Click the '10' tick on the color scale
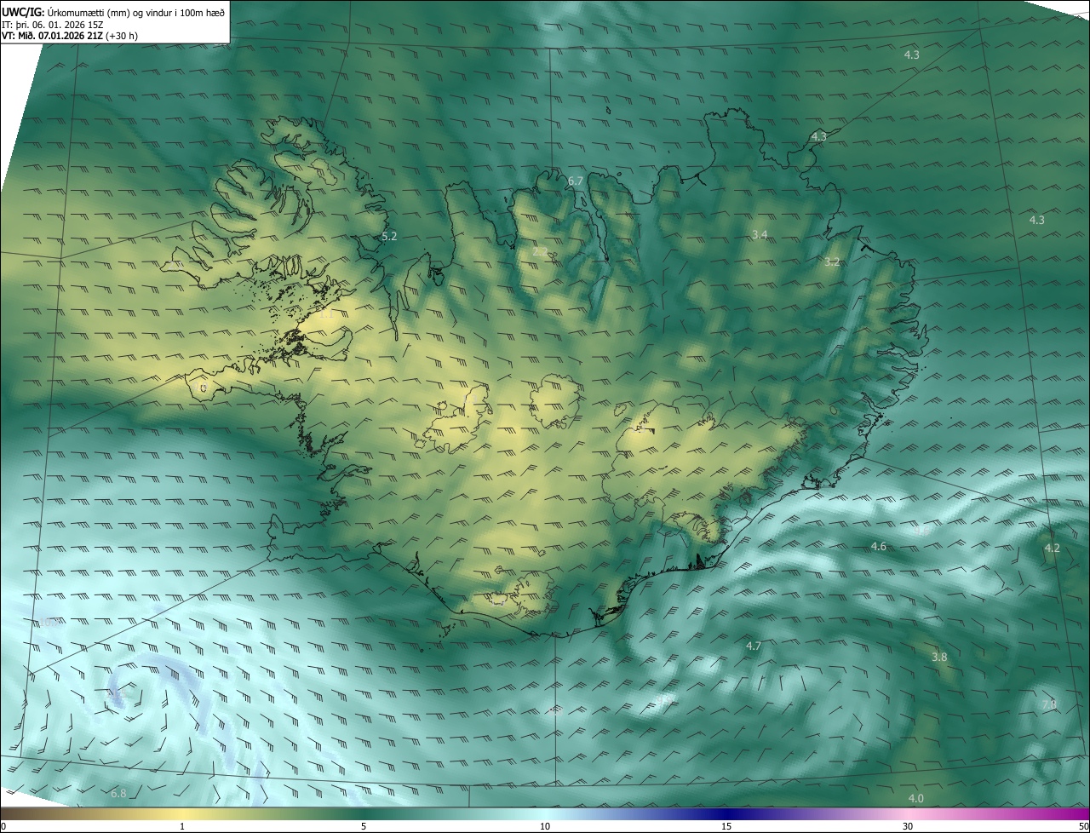Screen dimensions: 1090x833 tap(545, 827)
